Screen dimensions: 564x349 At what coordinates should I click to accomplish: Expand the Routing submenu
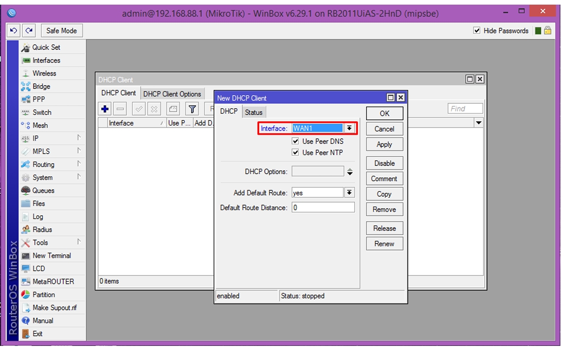tap(79, 164)
